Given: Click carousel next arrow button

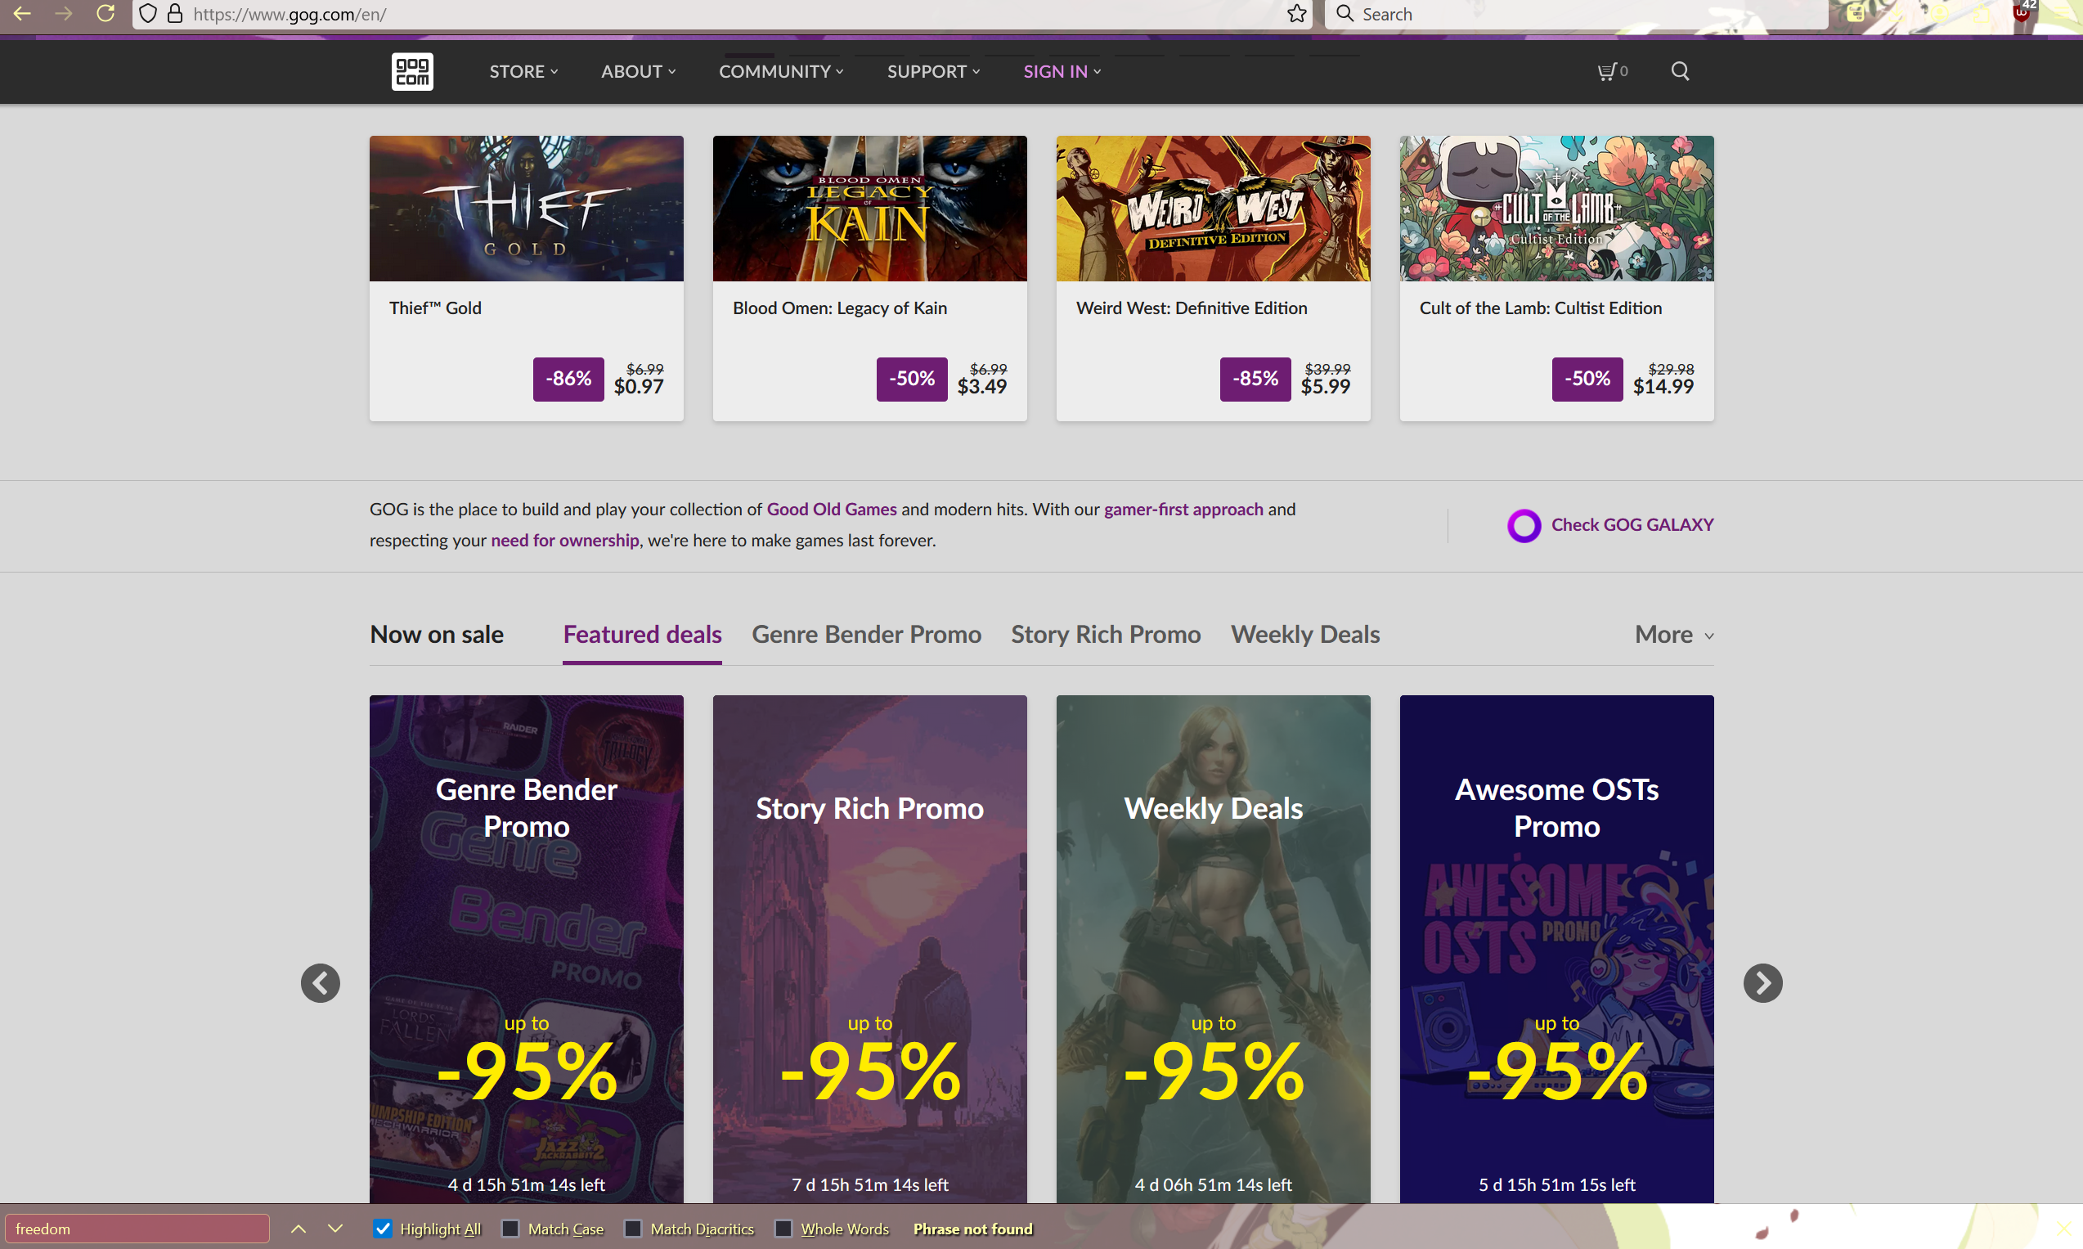Looking at the screenshot, I should point(1762,983).
